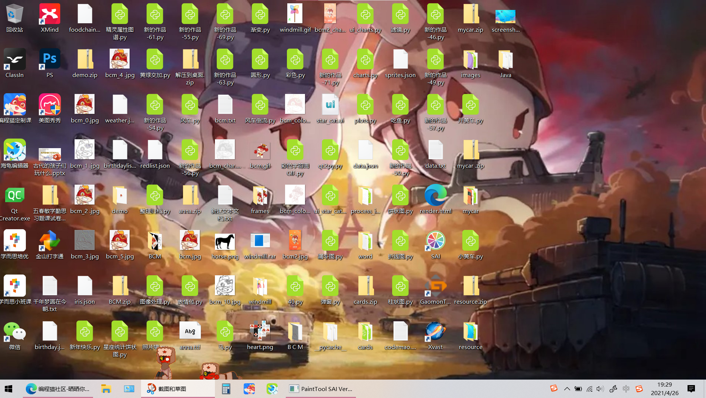Select the qt2py.py file
This screenshot has height=398, width=706.
click(330, 154)
